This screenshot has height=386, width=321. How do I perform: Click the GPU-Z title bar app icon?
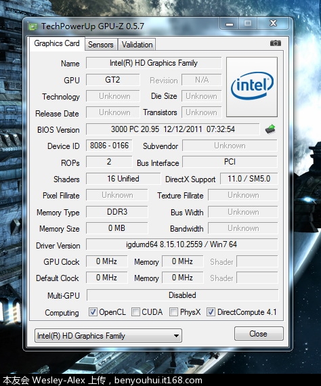tap(33, 26)
